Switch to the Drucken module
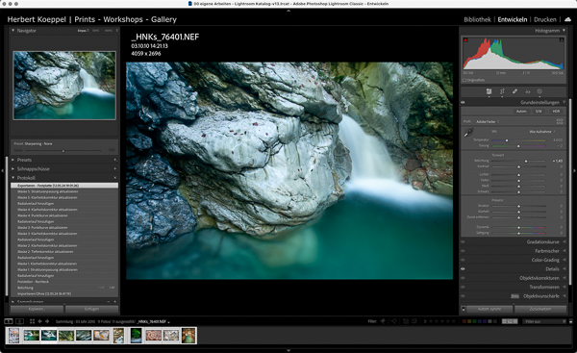This screenshot has width=577, height=353. pos(545,19)
